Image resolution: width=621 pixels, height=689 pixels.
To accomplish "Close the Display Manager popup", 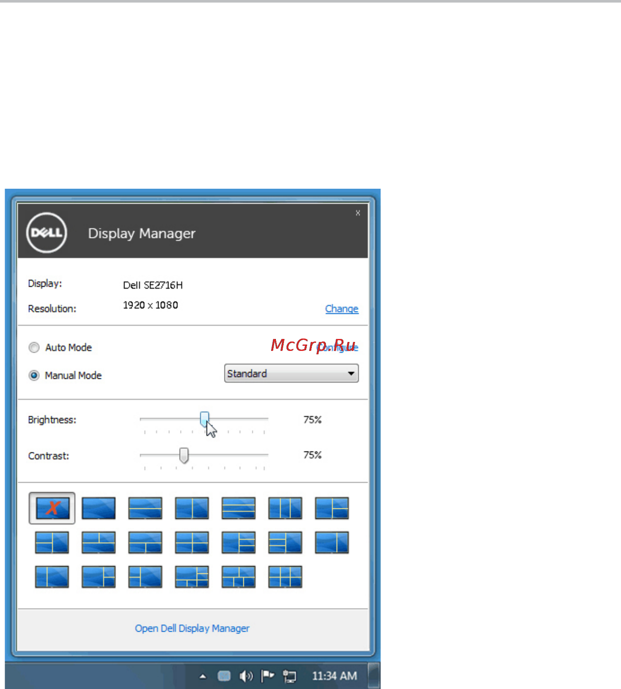I will [x=358, y=213].
